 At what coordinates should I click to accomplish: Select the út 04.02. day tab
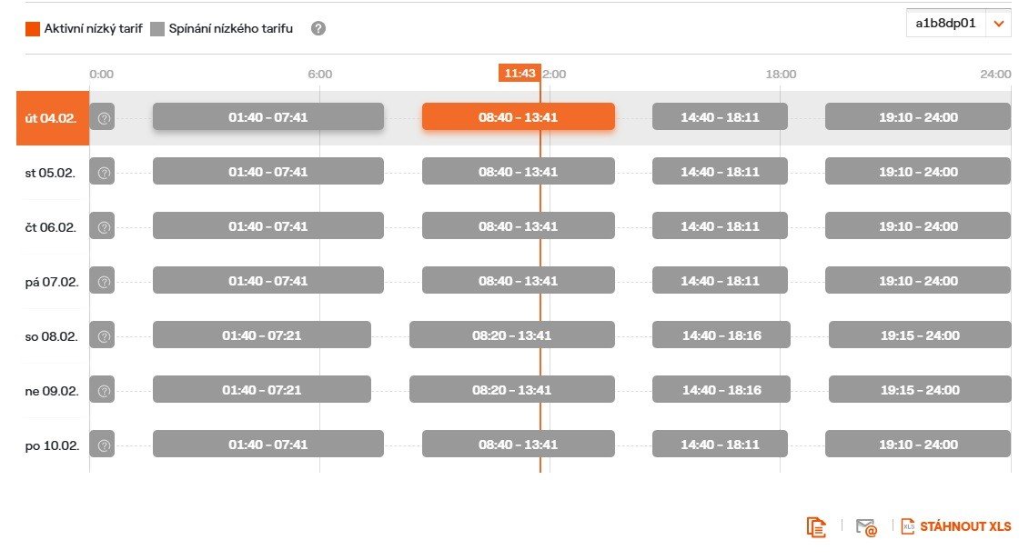pyautogui.click(x=52, y=118)
